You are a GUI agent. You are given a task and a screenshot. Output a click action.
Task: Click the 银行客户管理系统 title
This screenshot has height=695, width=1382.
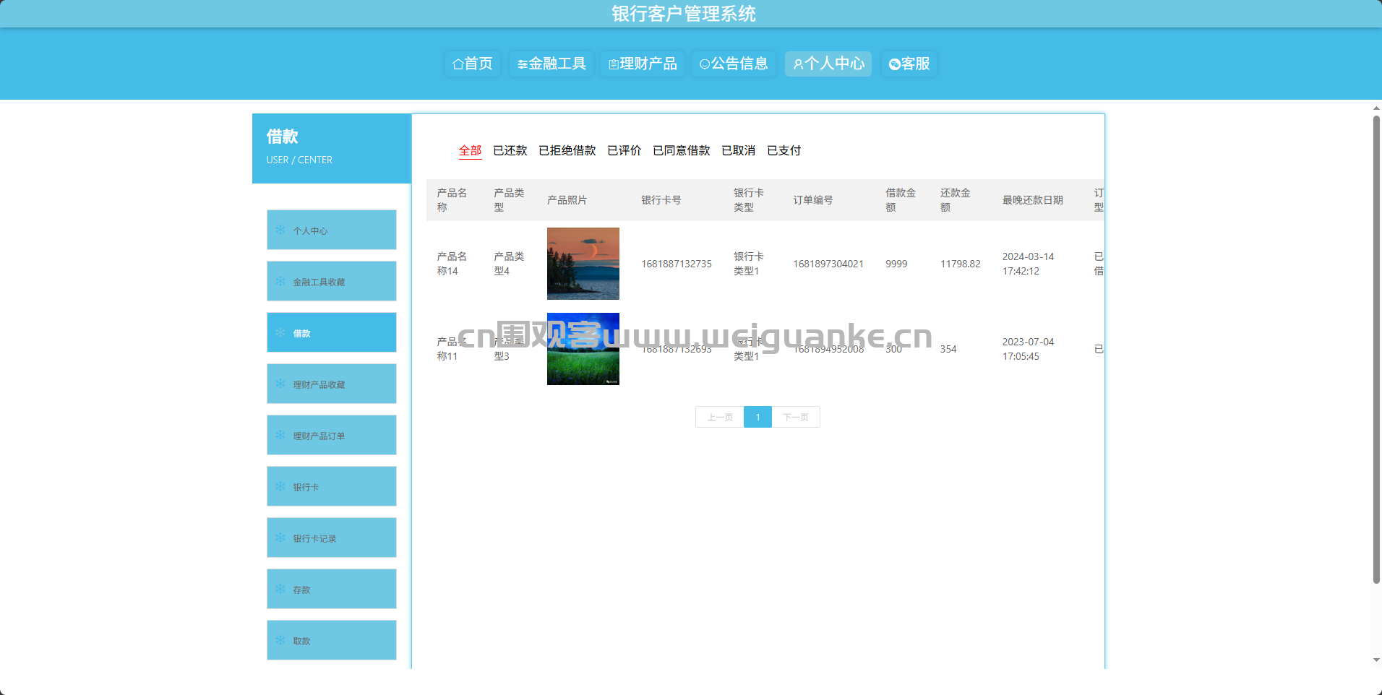click(684, 14)
